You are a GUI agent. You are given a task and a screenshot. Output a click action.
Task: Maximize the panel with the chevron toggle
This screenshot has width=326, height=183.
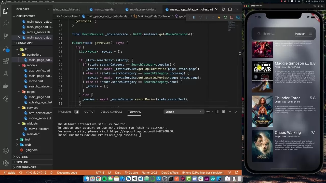[x=229, y=112]
